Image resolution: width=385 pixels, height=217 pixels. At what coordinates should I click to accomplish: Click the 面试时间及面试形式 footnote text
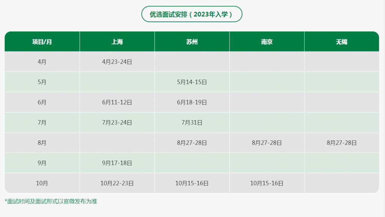51,202
